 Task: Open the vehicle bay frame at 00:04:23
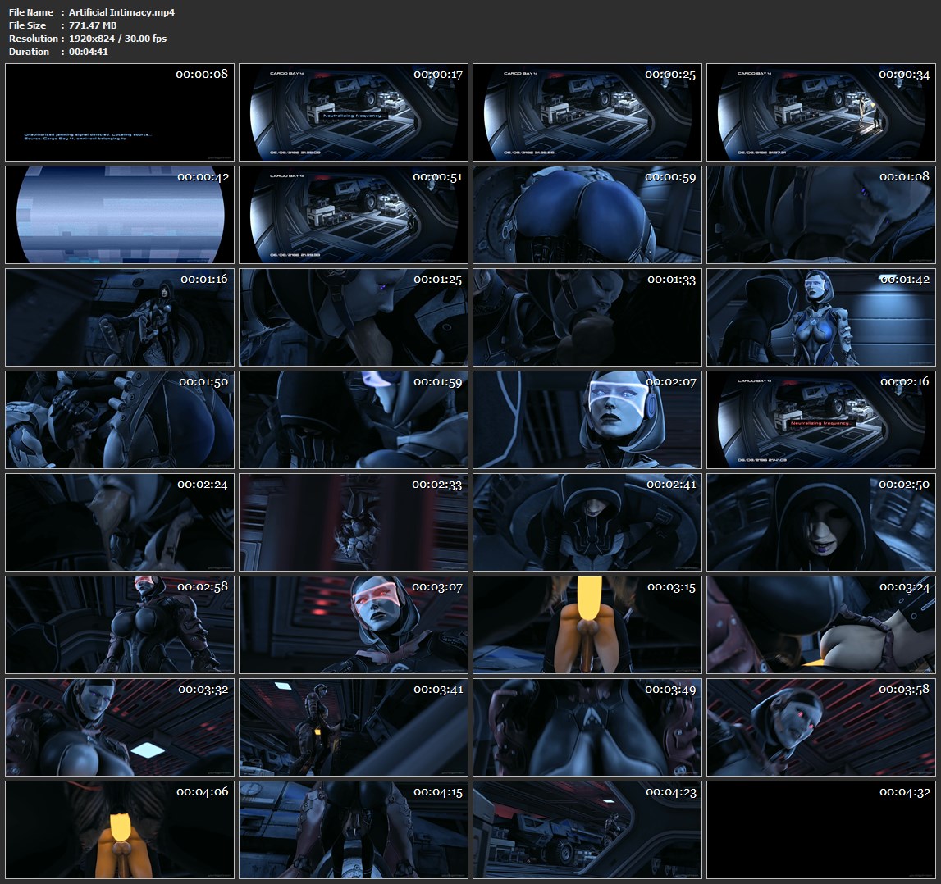[x=587, y=830]
